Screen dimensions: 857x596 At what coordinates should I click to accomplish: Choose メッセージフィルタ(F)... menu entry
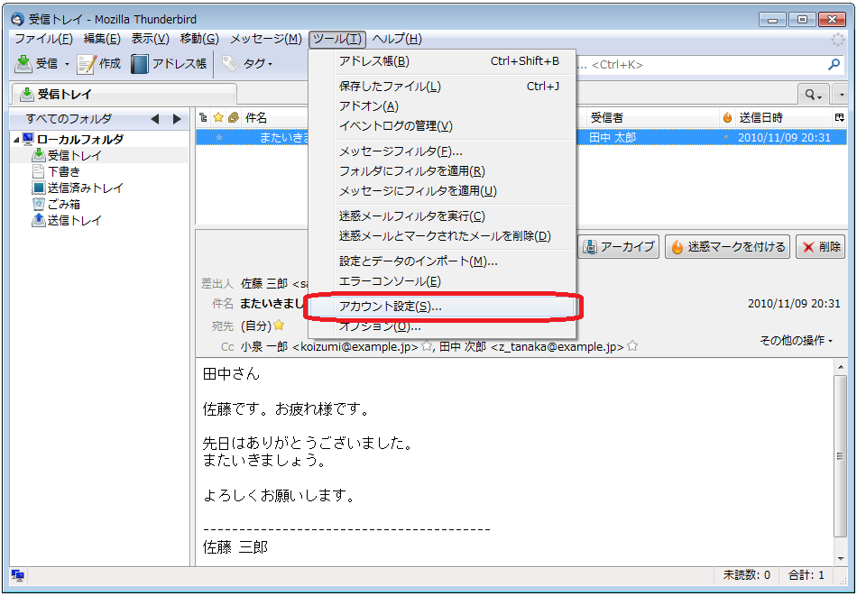pyautogui.click(x=442, y=151)
